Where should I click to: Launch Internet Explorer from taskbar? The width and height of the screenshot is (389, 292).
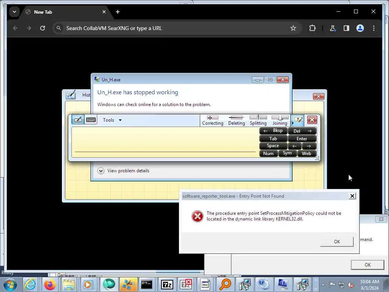tap(30, 284)
